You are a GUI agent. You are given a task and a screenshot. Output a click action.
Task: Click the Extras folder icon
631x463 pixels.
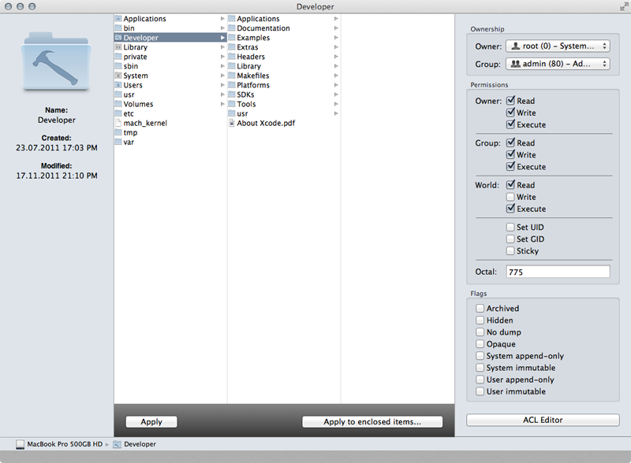pyautogui.click(x=232, y=47)
